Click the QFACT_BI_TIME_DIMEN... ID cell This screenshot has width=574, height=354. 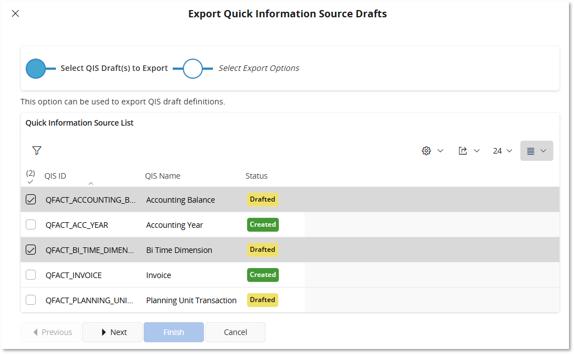point(89,250)
